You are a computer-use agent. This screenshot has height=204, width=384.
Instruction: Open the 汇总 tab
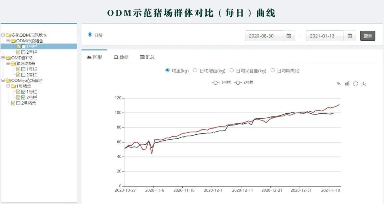(x=147, y=57)
